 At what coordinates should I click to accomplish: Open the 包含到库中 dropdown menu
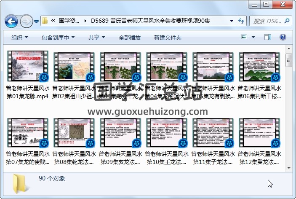coord(58,38)
